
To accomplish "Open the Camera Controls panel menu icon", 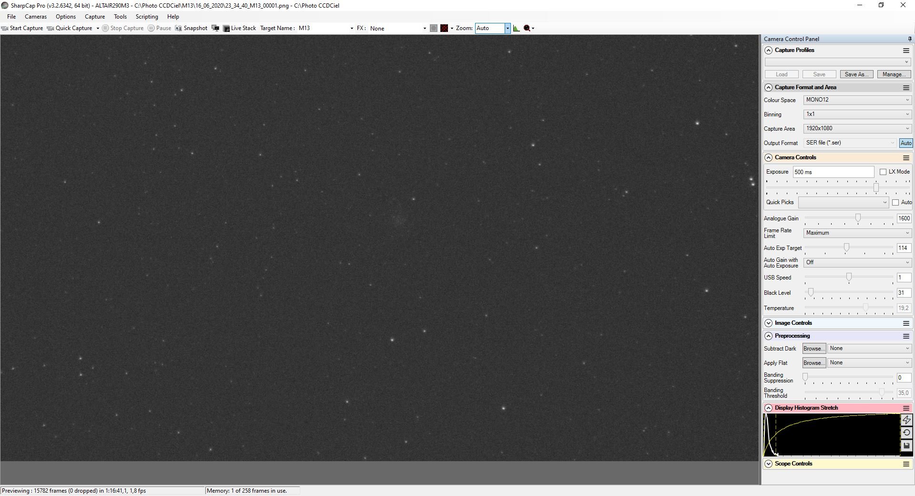I will click(906, 158).
